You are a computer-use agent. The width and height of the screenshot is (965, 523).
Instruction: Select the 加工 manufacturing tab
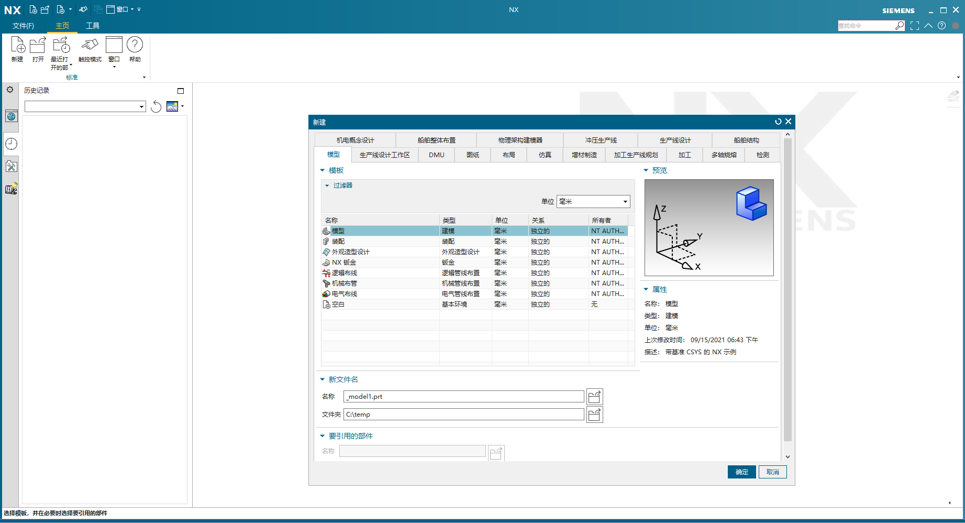click(x=685, y=155)
